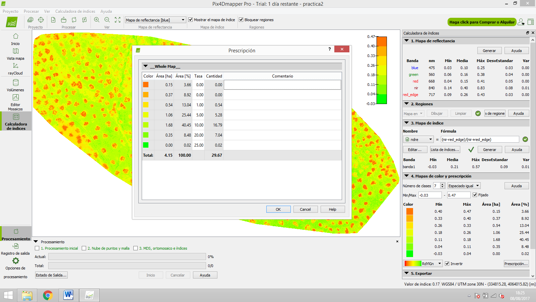Click the green validate icon beside formula
The image size is (536, 302).
click(x=525, y=139)
